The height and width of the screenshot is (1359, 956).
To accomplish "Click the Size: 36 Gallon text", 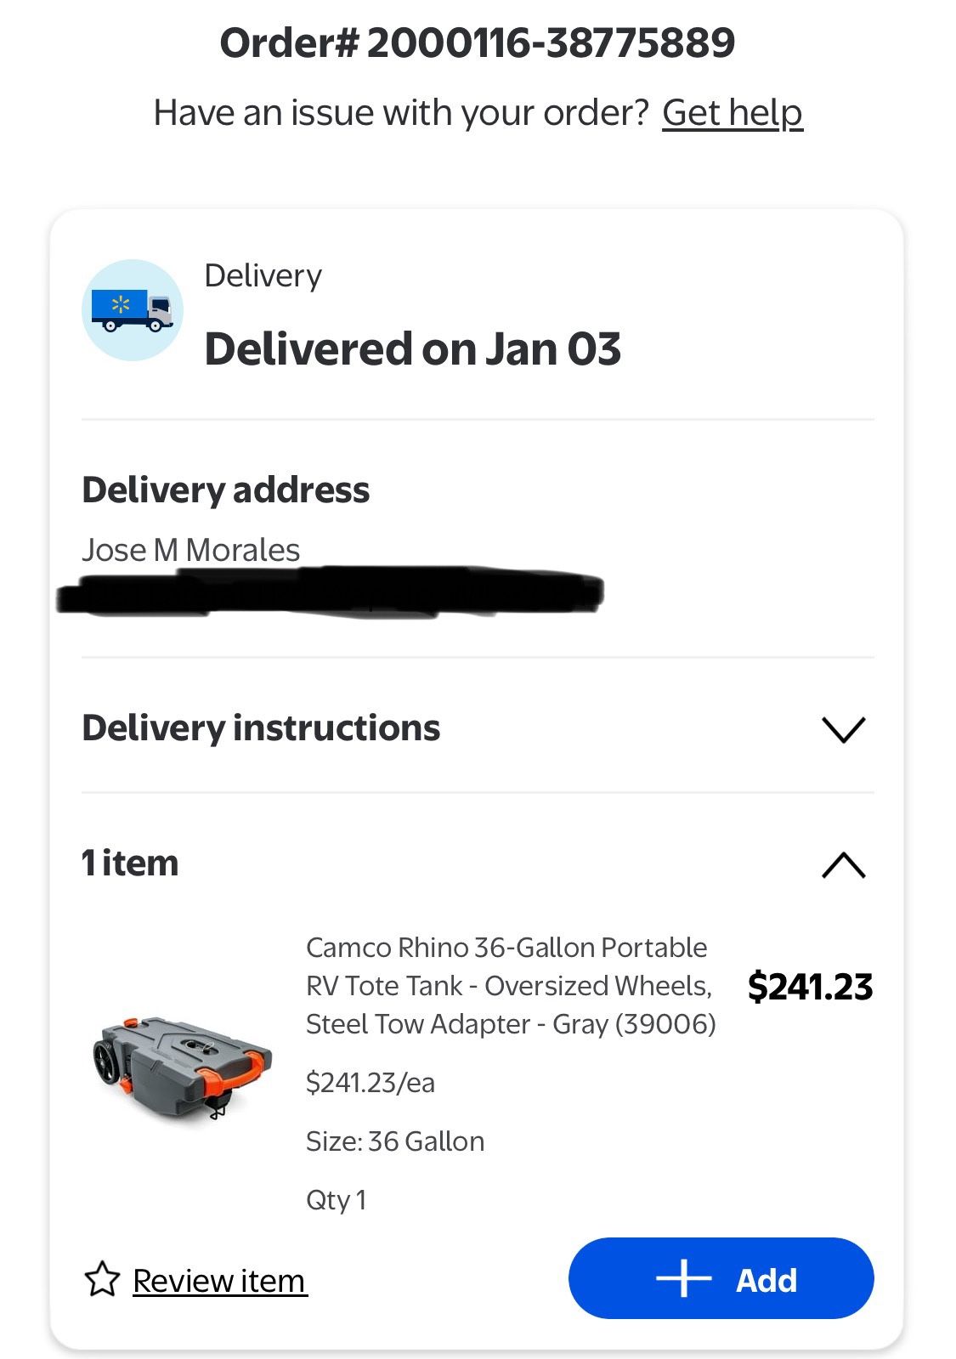I will pos(395,1141).
